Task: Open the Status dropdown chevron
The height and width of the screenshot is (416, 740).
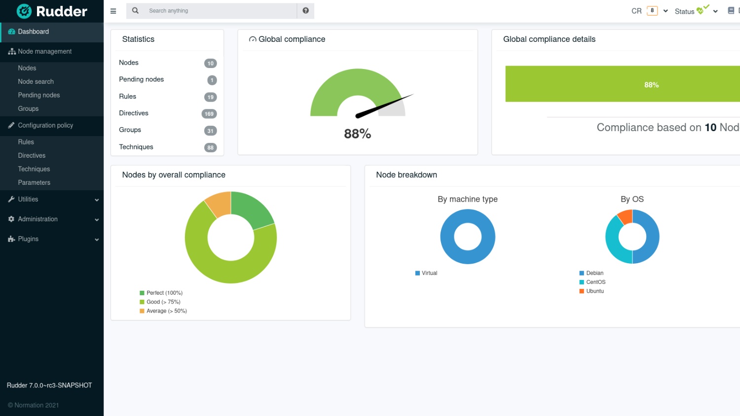Action: 715,11
